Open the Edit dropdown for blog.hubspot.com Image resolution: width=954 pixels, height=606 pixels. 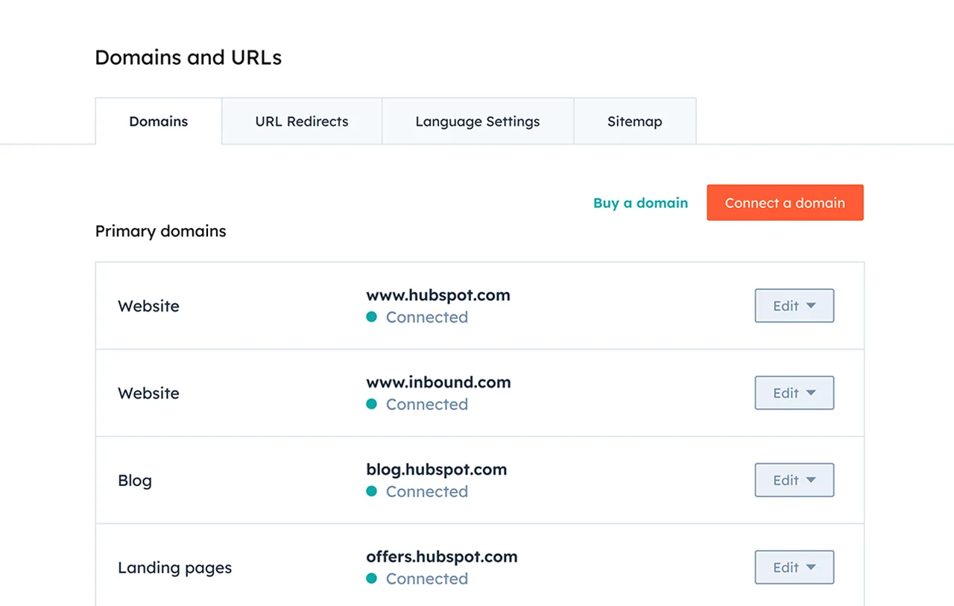pos(794,480)
